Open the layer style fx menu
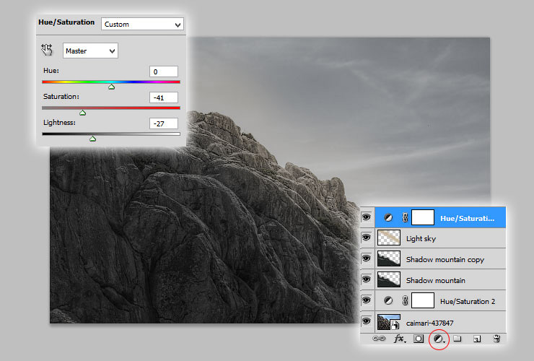Viewport: 534px width, 361px height. [x=400, y=339]
